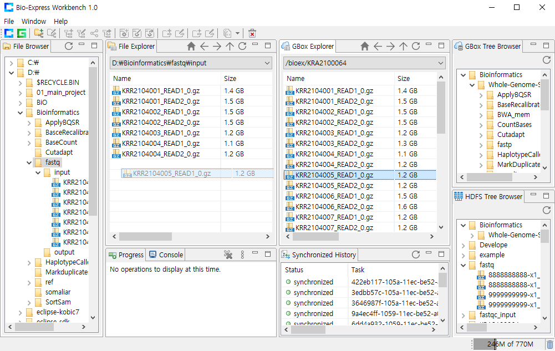The width and height of the screenshot is (555, 351).
Task: Click the GBox Explorer vertical scrollbar
Action: tap(441, 108)
